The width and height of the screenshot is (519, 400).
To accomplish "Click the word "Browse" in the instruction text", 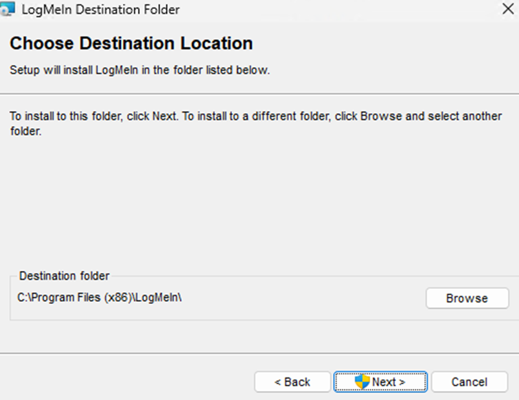I will tap(381, 117).
